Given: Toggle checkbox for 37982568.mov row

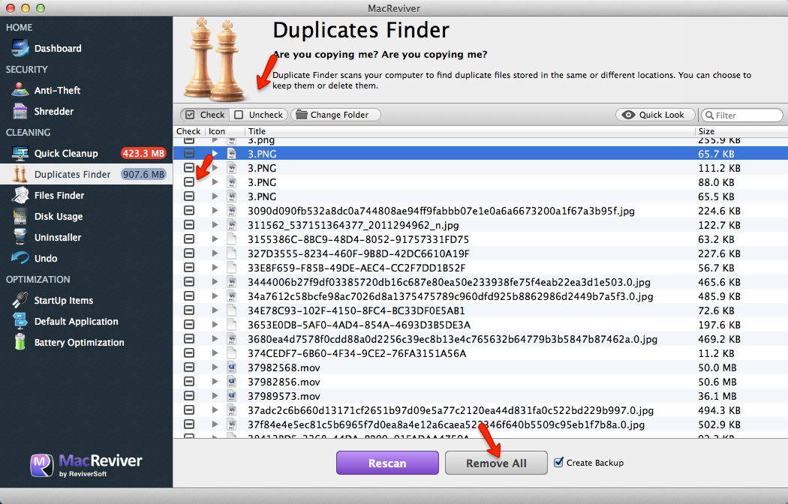Looking at the screenshot, I should tap(189, 367).
